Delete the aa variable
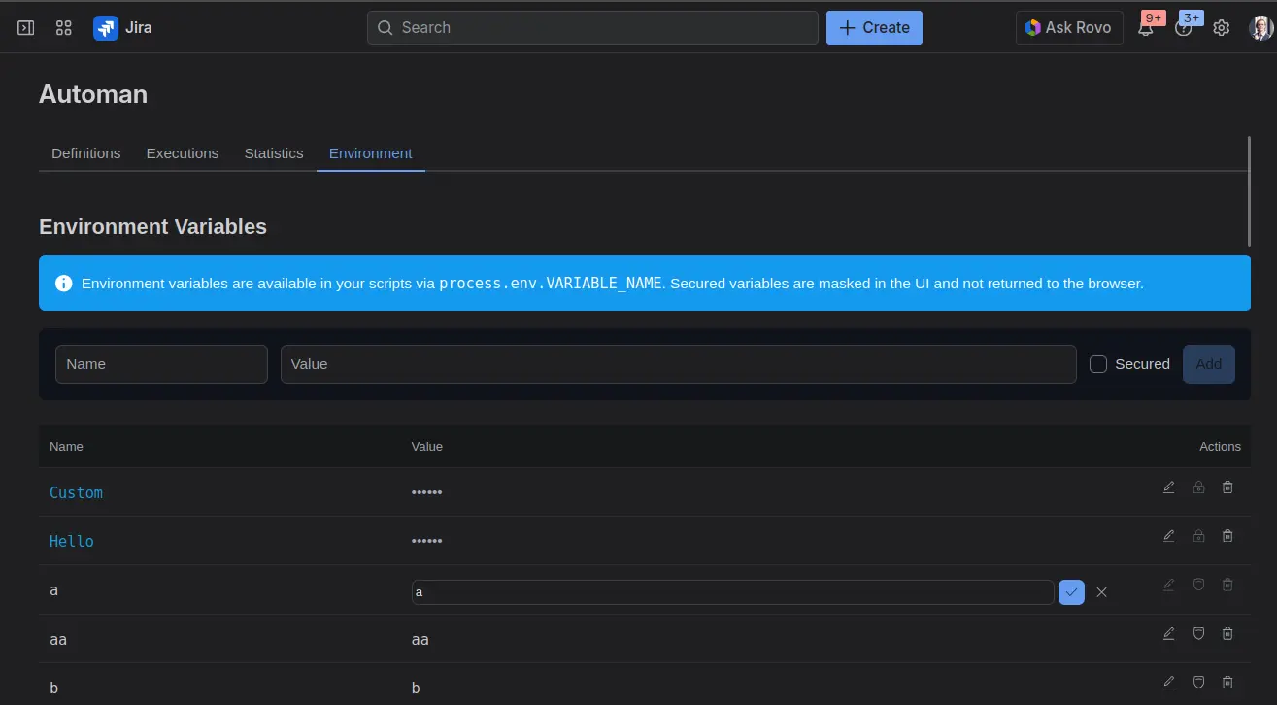Image resolution: width=1277 pixels, height=705 pixels. (1227, 633)
